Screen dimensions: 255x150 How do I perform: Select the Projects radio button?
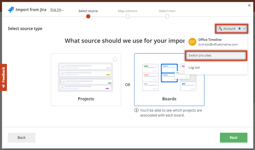(115, 59)
